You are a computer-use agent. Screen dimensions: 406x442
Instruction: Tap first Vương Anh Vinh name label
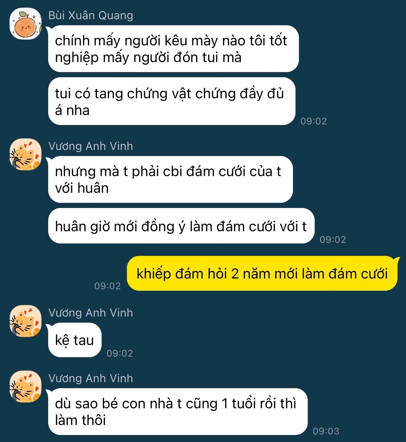tap(91, 146)
